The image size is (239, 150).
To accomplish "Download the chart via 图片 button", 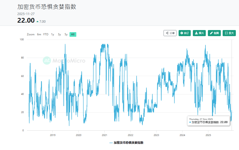I will (199, 33).
